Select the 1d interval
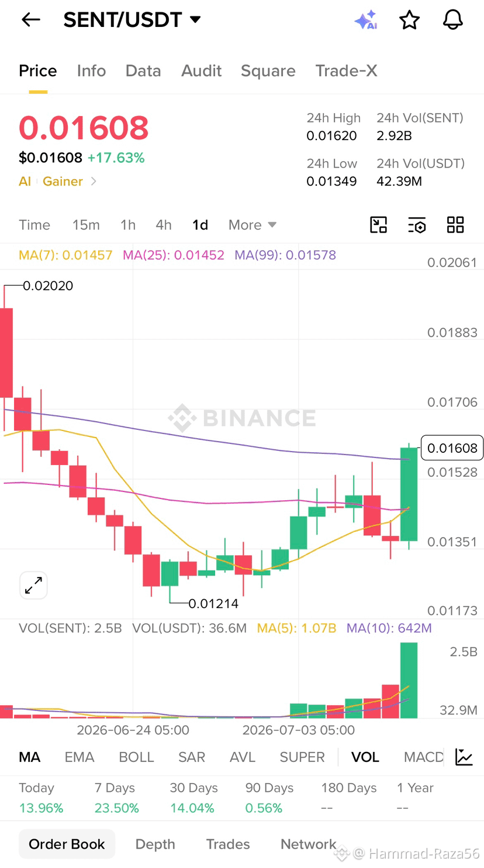 point(200,225)
